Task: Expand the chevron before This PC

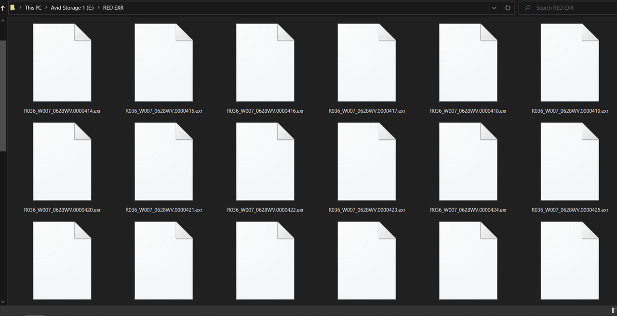Action: point(20,8)
